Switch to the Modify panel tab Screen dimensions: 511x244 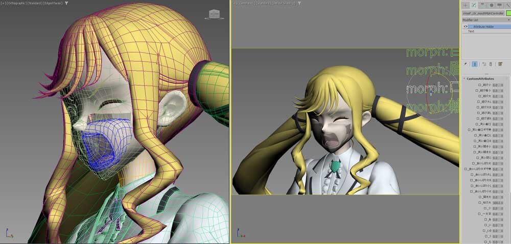474,5
